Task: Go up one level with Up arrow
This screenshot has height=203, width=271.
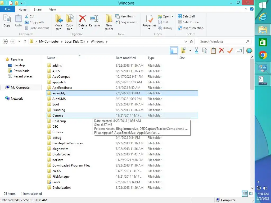Action: pyautogui.click(x=25, y=41)
